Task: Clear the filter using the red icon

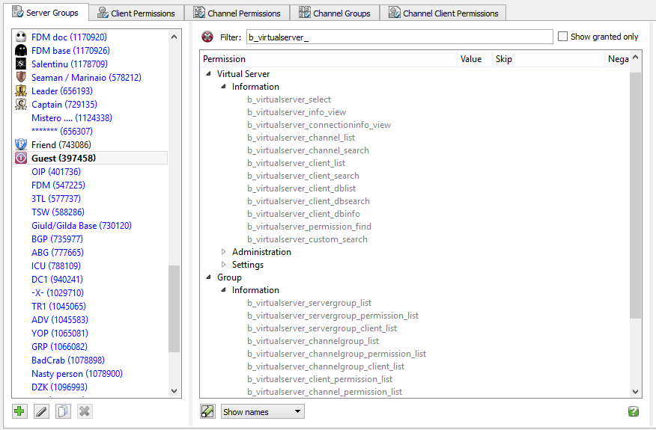Action: pyautogui.click(x=208, y=37)
